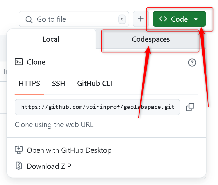Click the caret arrow on Code button

196,19
